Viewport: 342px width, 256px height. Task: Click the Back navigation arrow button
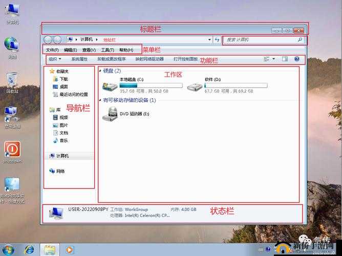[x=48, y=40]
